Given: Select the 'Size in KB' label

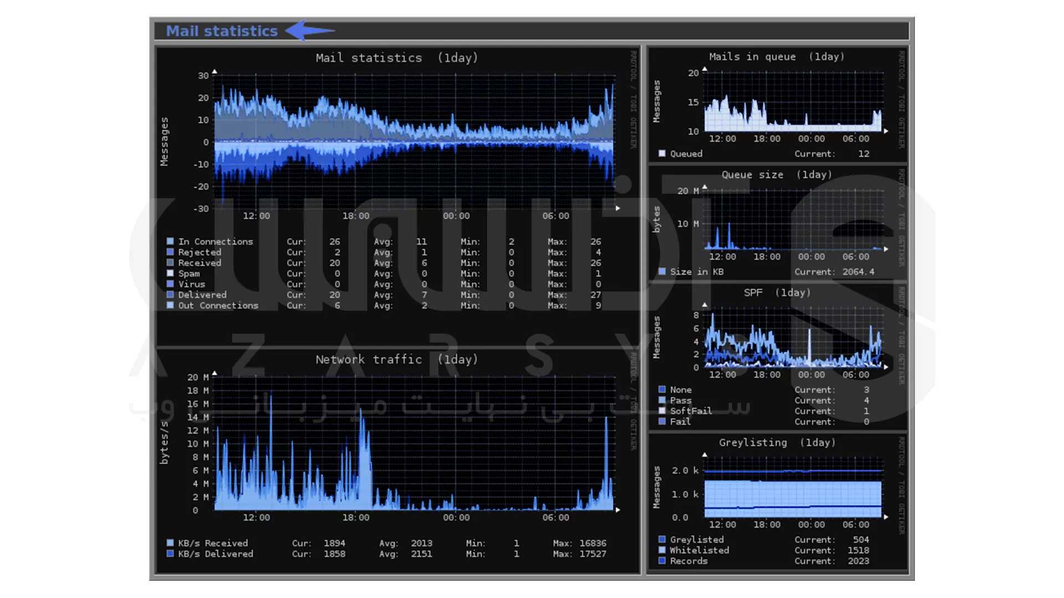Looking at the screenshot, I should 697,272.
